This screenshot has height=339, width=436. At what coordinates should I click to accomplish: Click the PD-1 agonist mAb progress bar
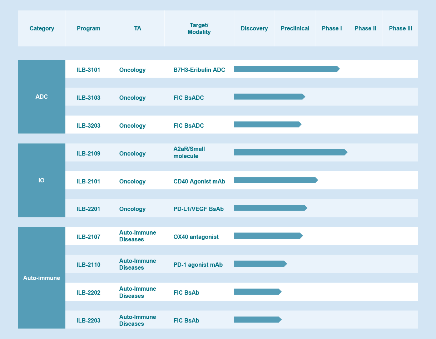point(260,264)
